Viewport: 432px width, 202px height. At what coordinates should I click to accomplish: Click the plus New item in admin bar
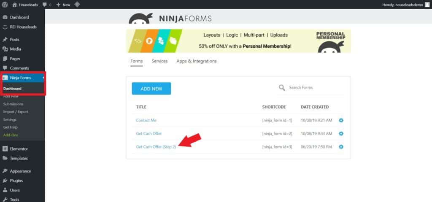tap(63, 5)
